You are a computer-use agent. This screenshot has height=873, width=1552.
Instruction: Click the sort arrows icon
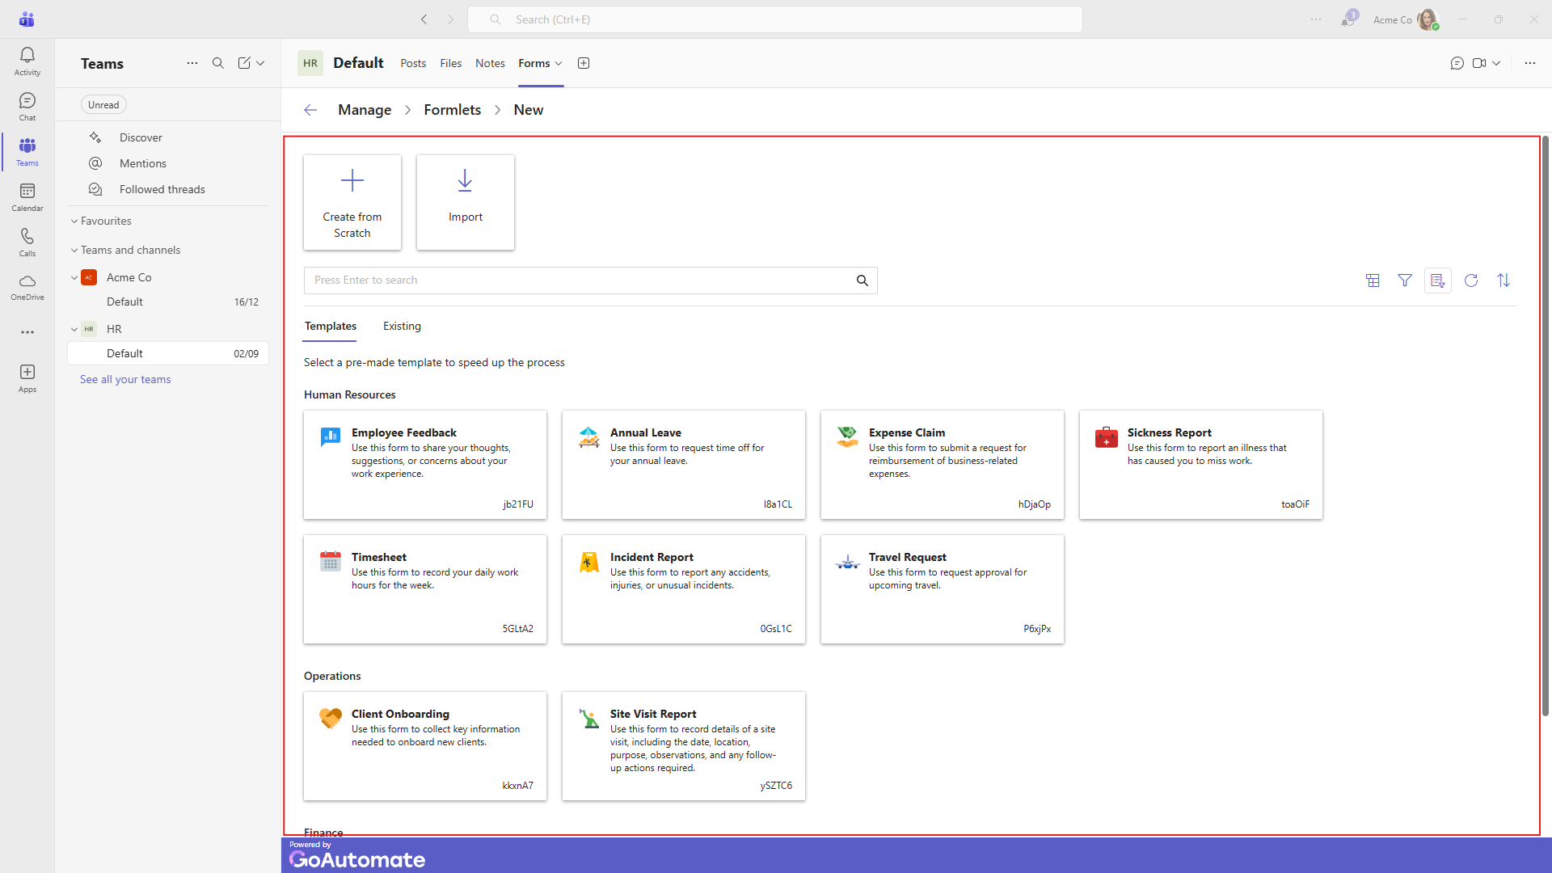tap(1503, 280)
